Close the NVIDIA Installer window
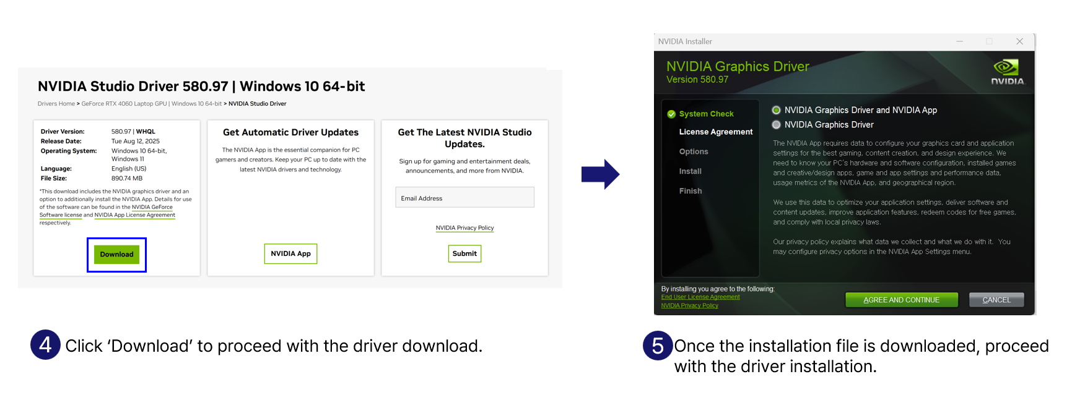Image resolution: width=1072 pixels, height=395 pixels. pos(1019,41)
